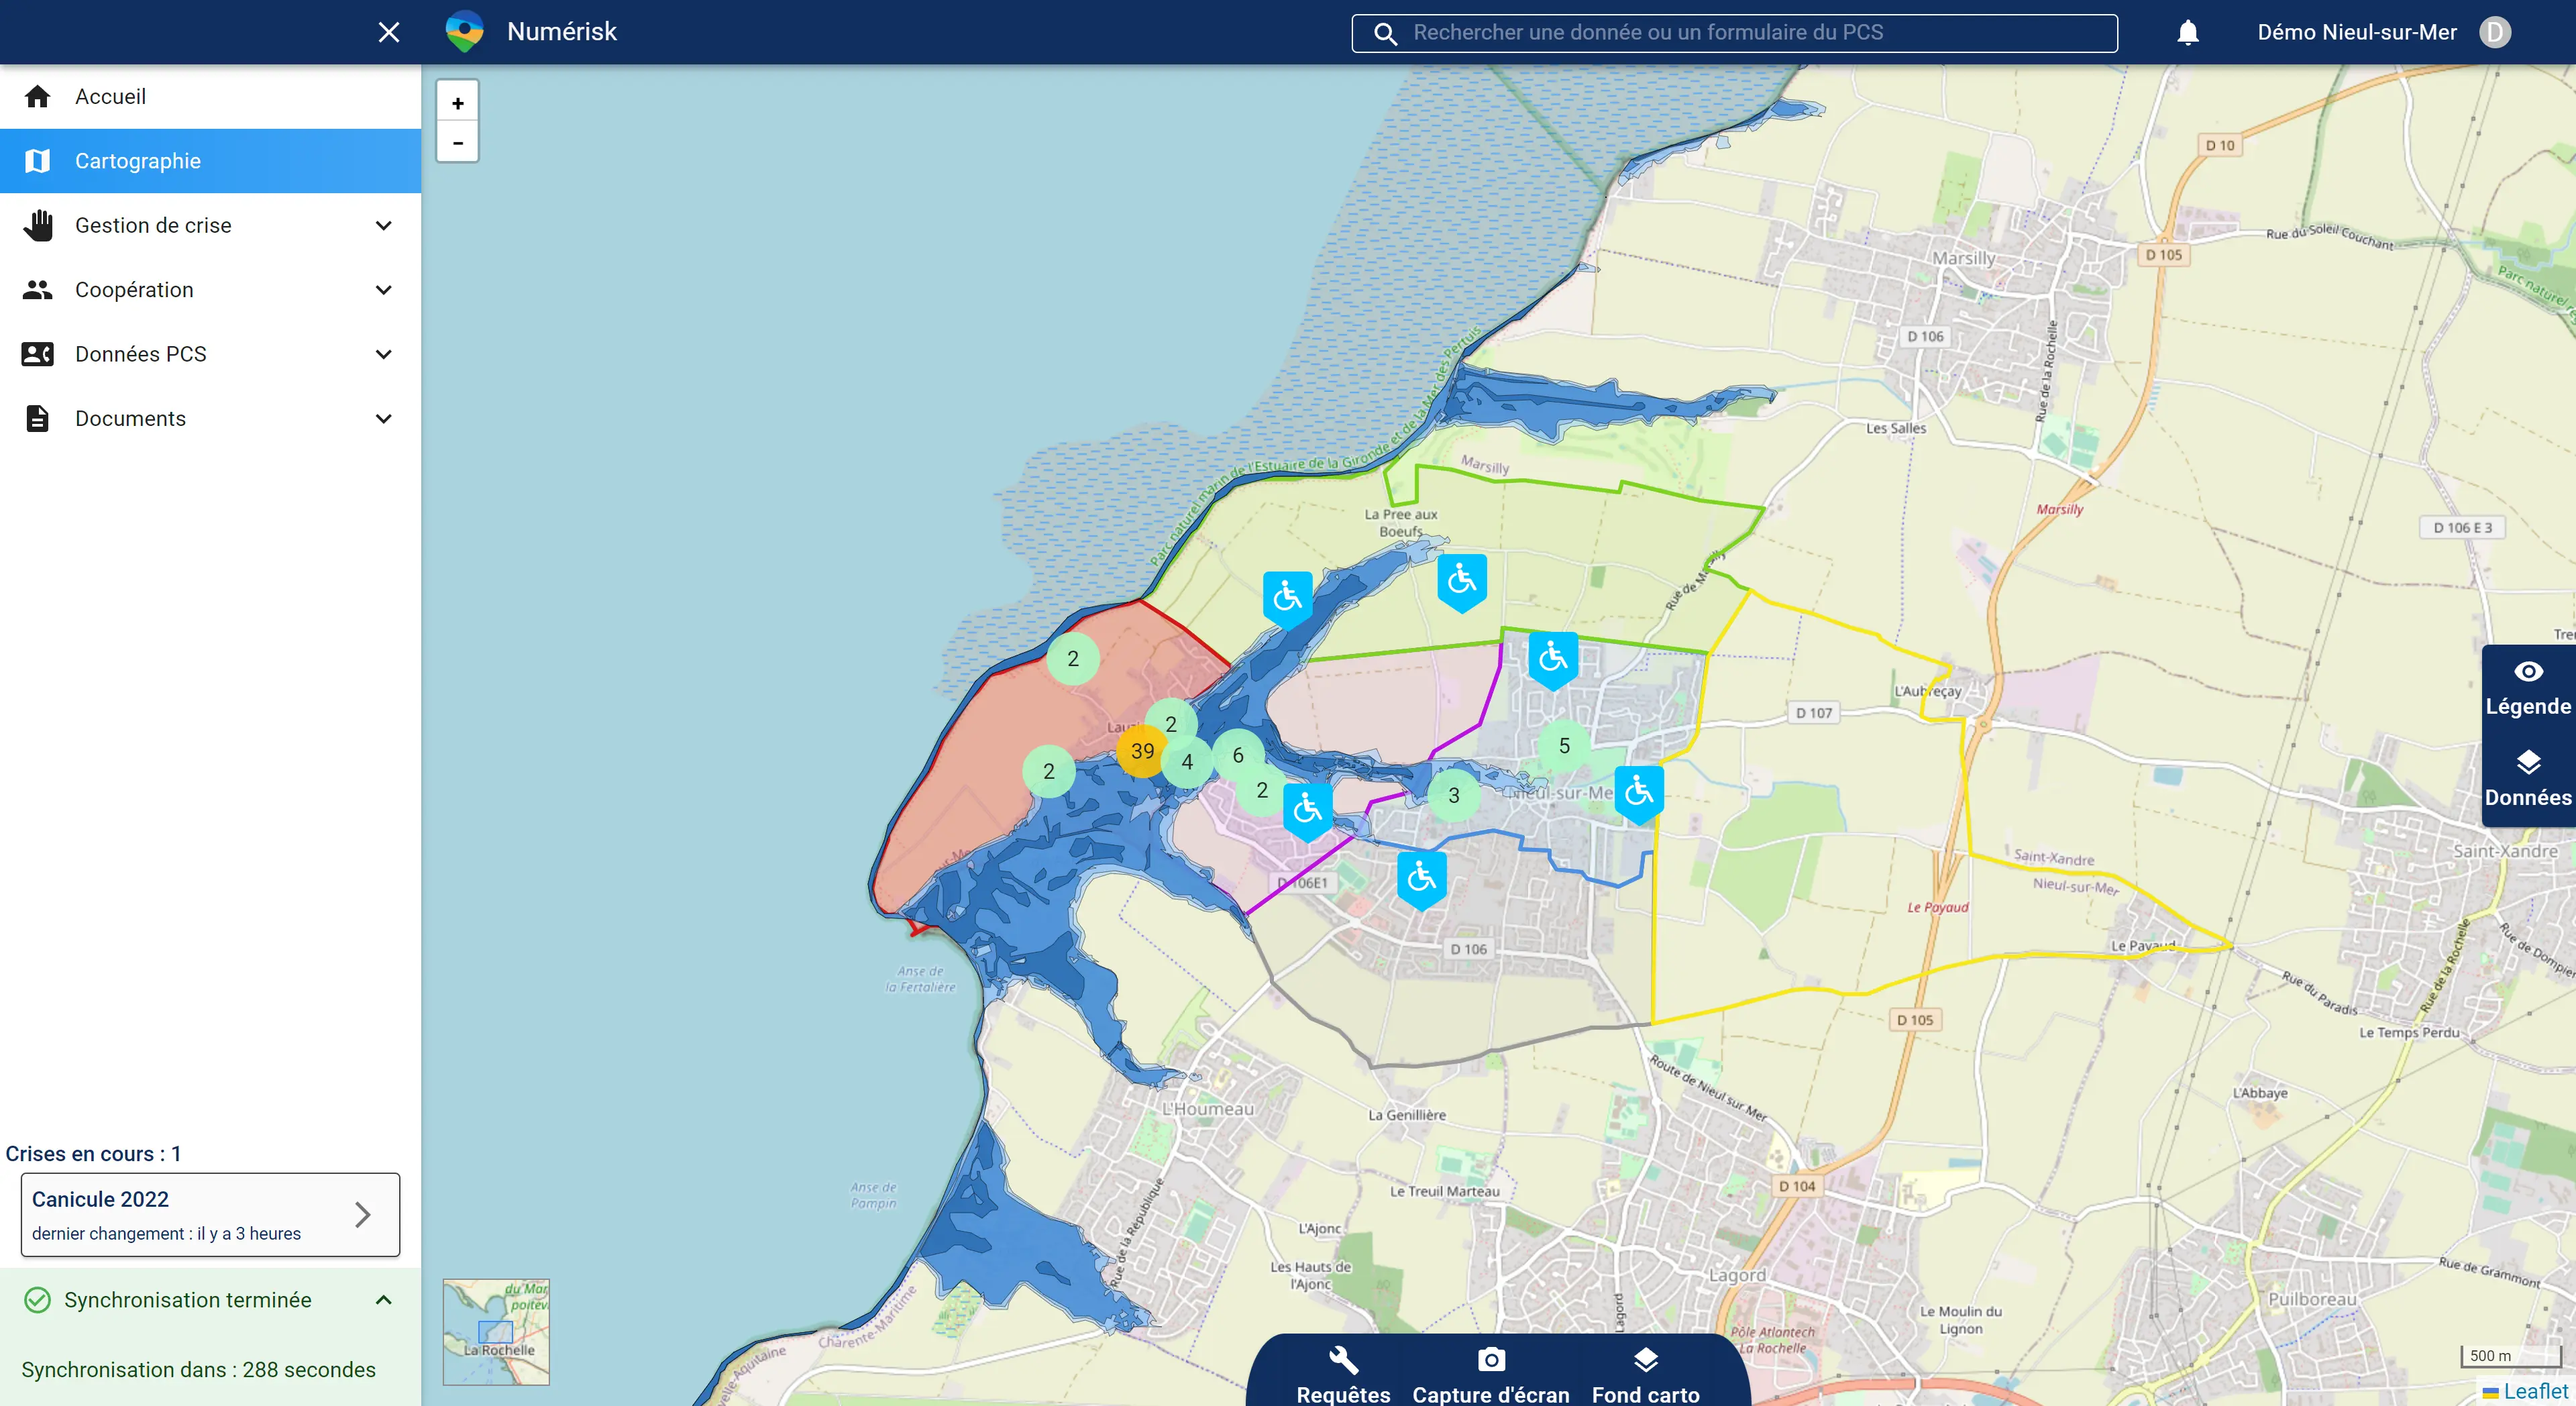Click the La Rochelle minimap thumbnail
The height and width of the screenshot is (1406, 2576).
click(x=496, y=1332)
